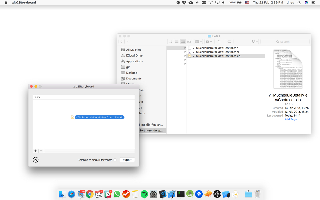
Task: Click the Export button
Action: (x=127, y=160)
